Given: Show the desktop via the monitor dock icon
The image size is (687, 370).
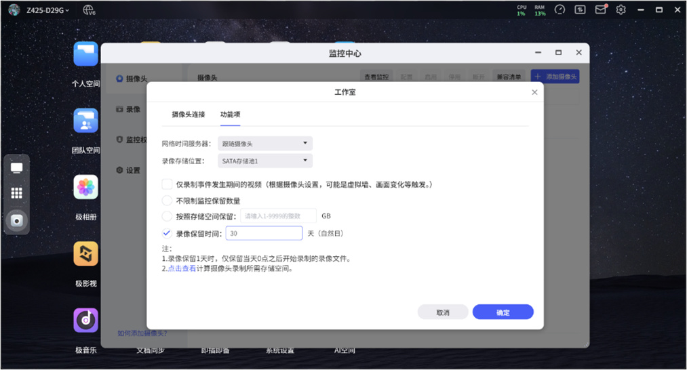Looking at the screenshot, I should tap(17, 168).
